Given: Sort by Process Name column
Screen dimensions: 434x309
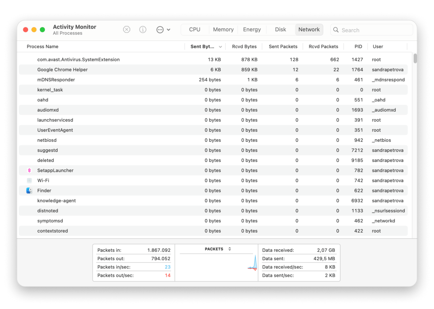Looking at the screenshot, I should click(x=43, y=46).
